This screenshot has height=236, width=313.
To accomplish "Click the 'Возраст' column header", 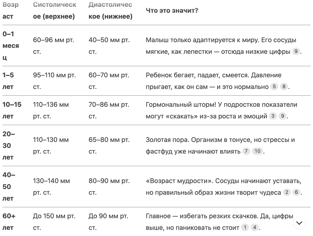I will tap(11, 11).
